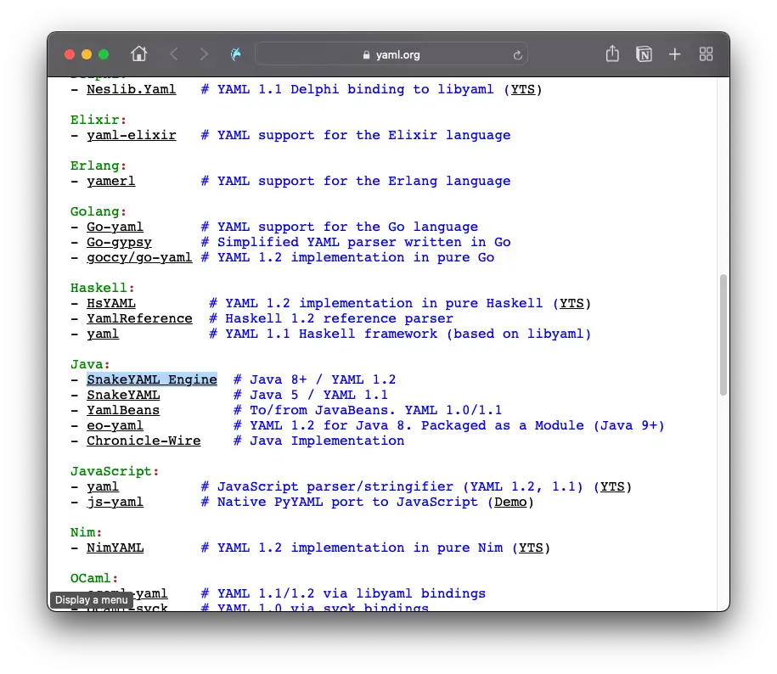Click the blue extension icon beside address bar

[236, 54]
